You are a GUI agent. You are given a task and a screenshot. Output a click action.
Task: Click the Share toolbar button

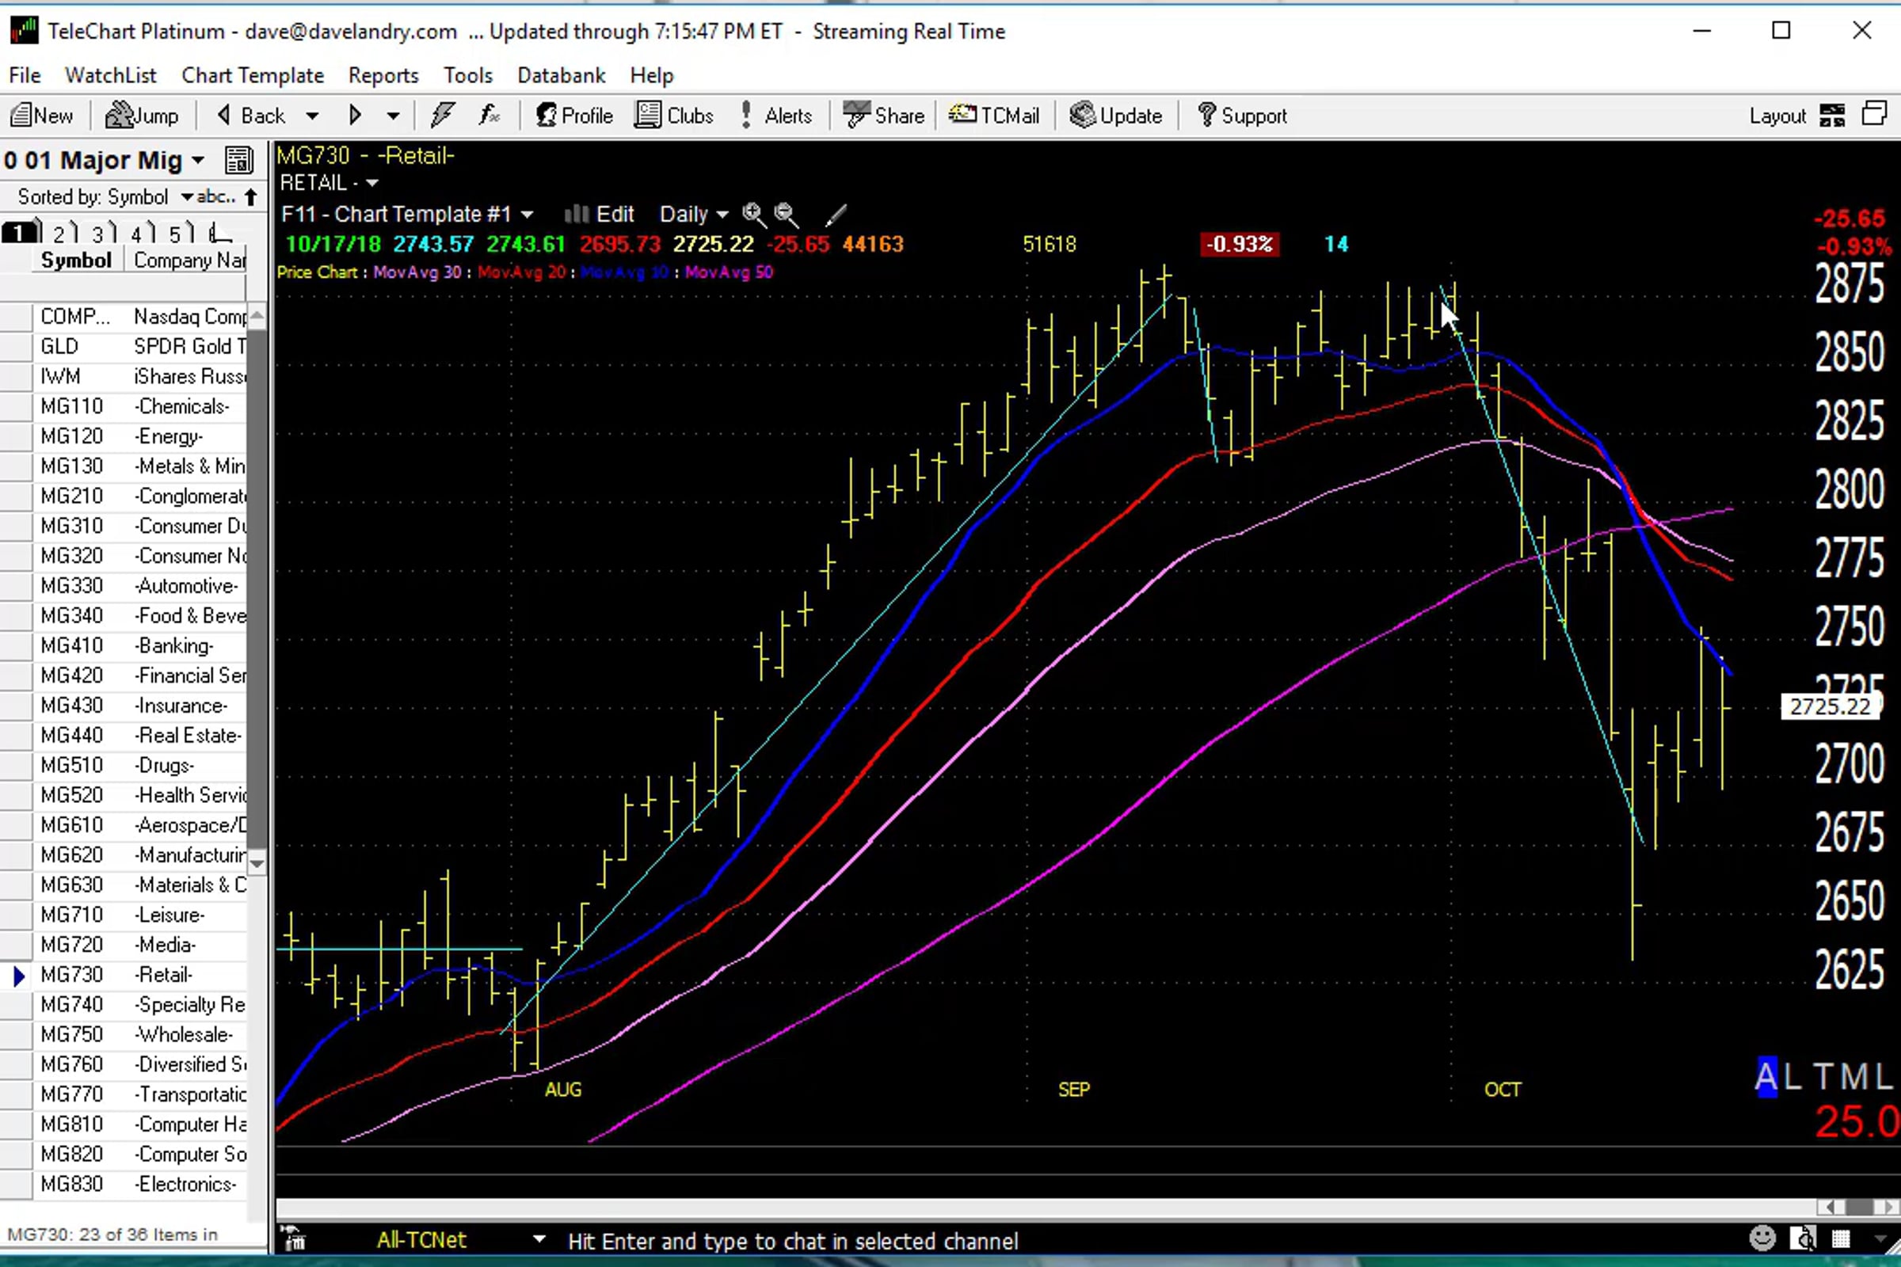coord(883,116)
